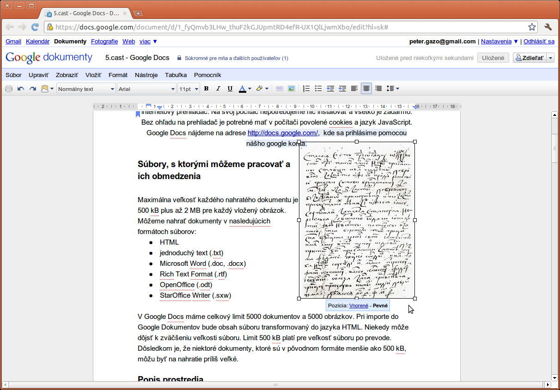Go back in the browser
The image size is (560, 390).
[10, 27]
